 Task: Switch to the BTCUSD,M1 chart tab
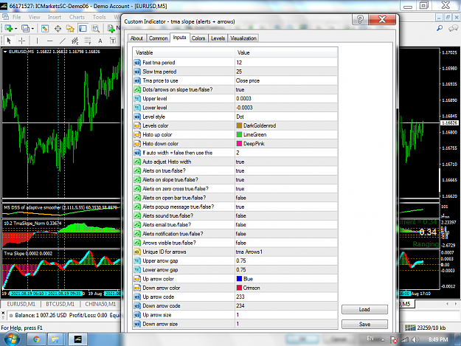[x=60, y=304]
